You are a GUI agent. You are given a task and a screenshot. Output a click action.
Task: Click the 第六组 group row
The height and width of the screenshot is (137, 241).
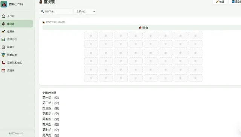coord(51,125)
